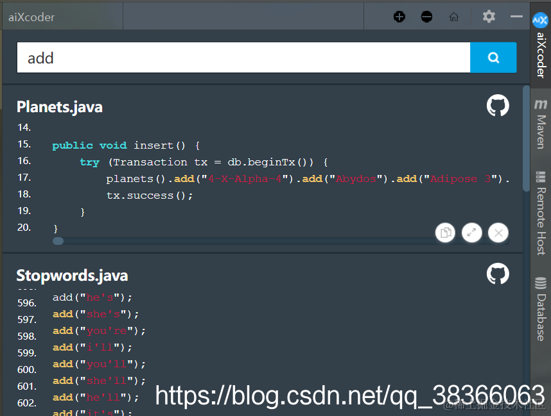Select the aiXcoder panel title tab
This screenshot has height=416, width=551.
tap(62, 17)
